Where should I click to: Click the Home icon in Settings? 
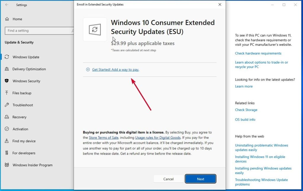click(x=7, y=19)
